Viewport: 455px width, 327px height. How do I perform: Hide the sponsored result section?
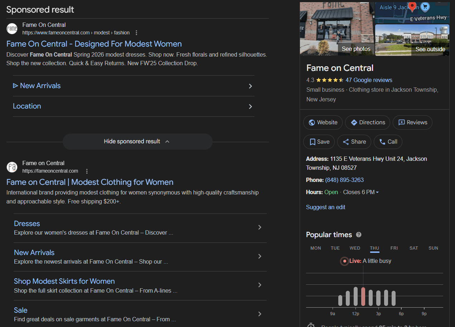(137, 141)
